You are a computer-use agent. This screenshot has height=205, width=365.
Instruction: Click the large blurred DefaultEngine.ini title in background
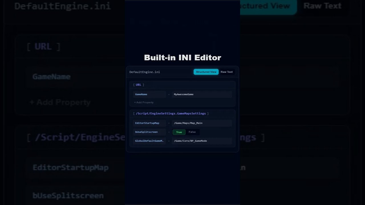(x=62, y=6)
